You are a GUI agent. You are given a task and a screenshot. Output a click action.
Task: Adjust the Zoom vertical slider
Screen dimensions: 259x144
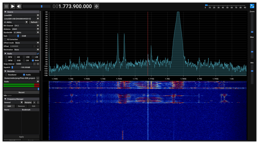252,23
